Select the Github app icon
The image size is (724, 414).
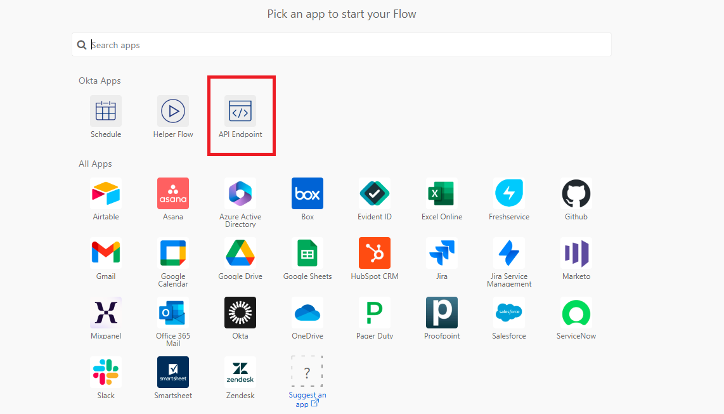click(x=576, y=193)
